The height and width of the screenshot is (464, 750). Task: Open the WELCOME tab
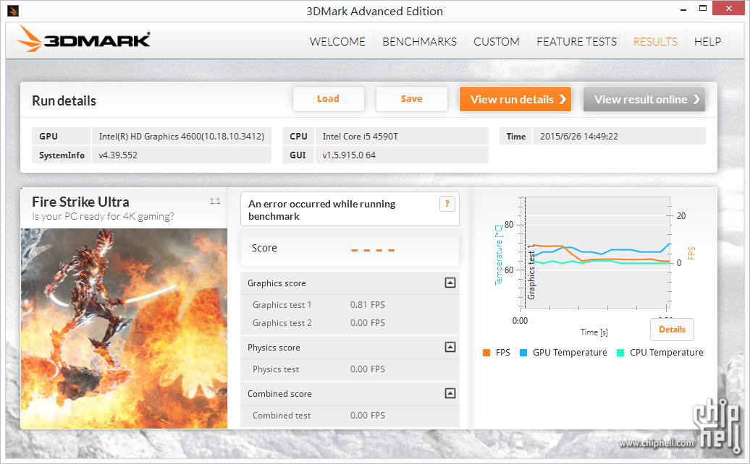[337, 41]
